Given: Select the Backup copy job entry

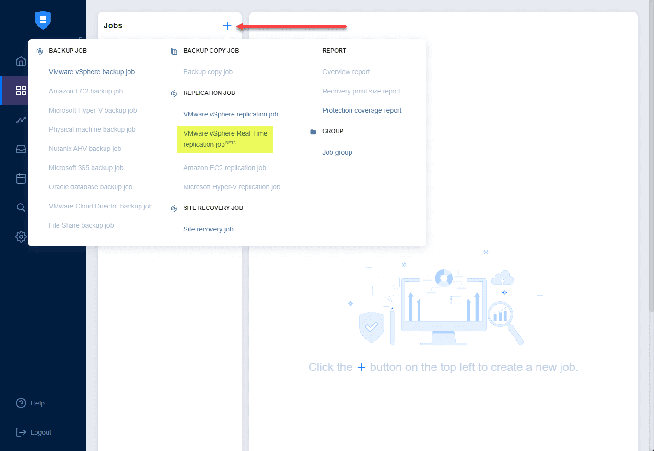Looking at the screenshot, I should tap(208, 72).
